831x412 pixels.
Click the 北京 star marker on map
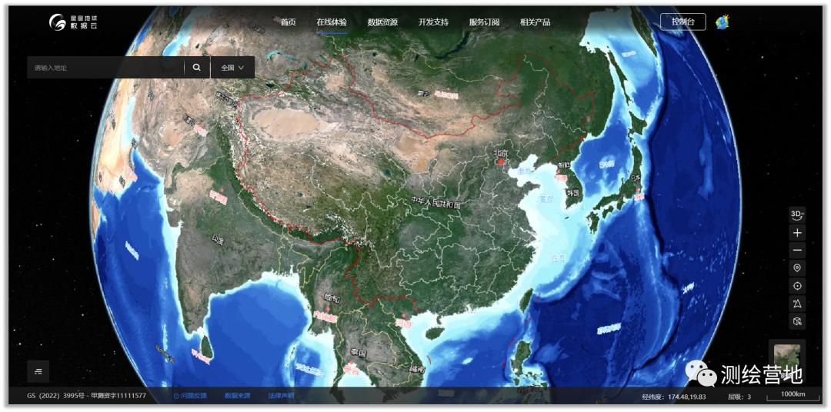coord(500,162)
